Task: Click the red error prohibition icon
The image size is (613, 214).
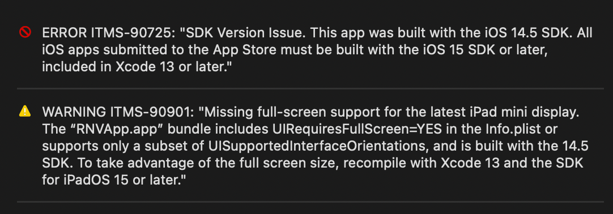Action: 25,33
